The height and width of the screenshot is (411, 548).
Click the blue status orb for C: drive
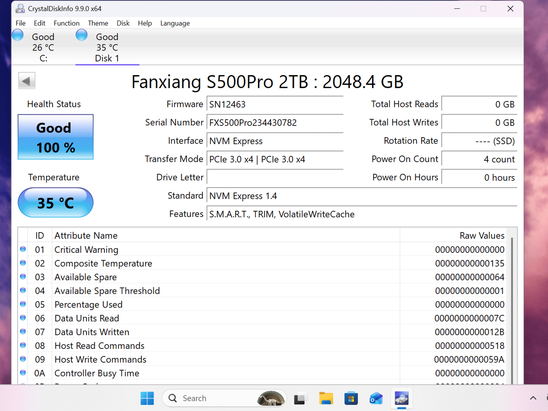18,35
